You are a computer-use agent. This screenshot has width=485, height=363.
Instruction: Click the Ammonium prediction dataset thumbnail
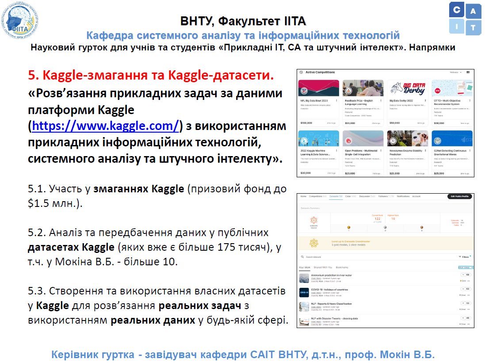[304, 278]
